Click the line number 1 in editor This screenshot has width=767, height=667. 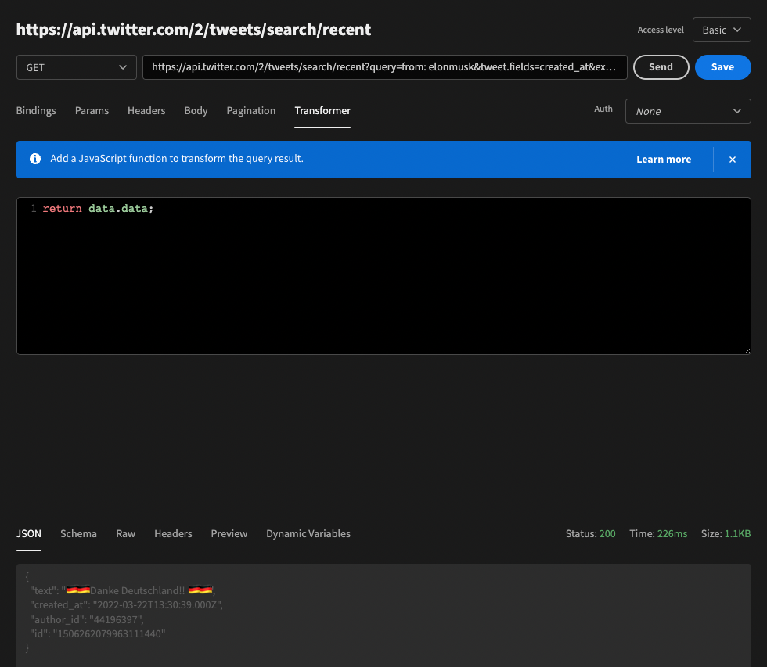33,209
